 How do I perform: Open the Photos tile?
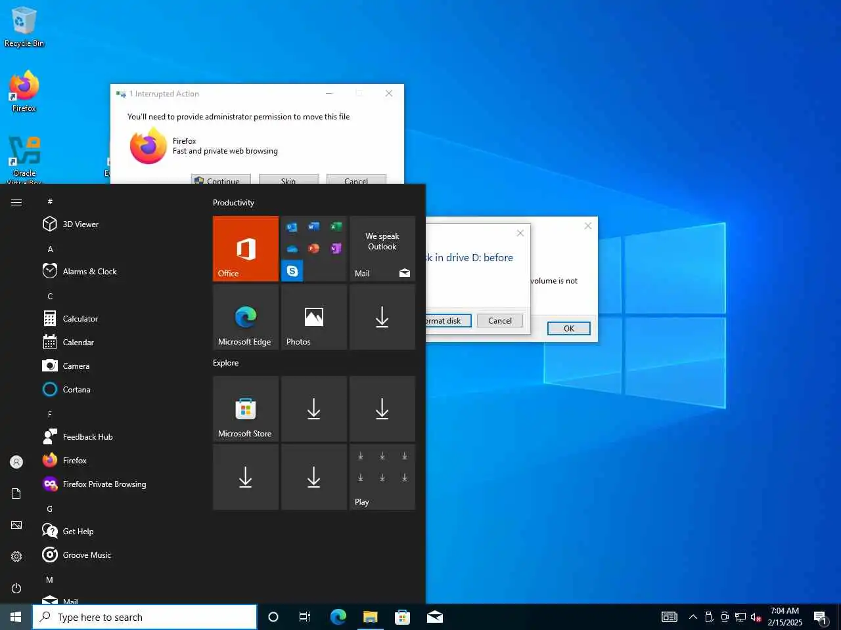coord(314,317)
